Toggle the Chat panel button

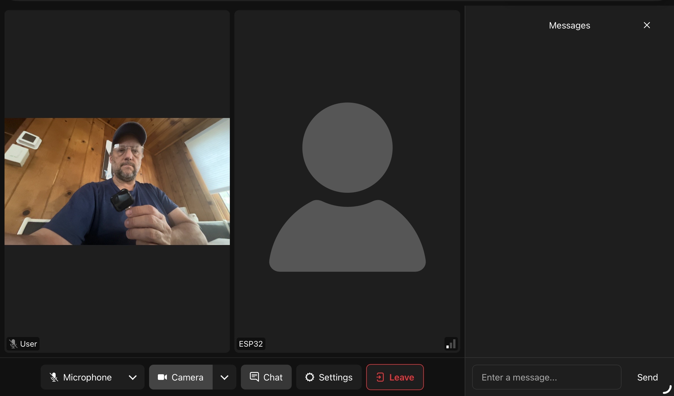266,377
